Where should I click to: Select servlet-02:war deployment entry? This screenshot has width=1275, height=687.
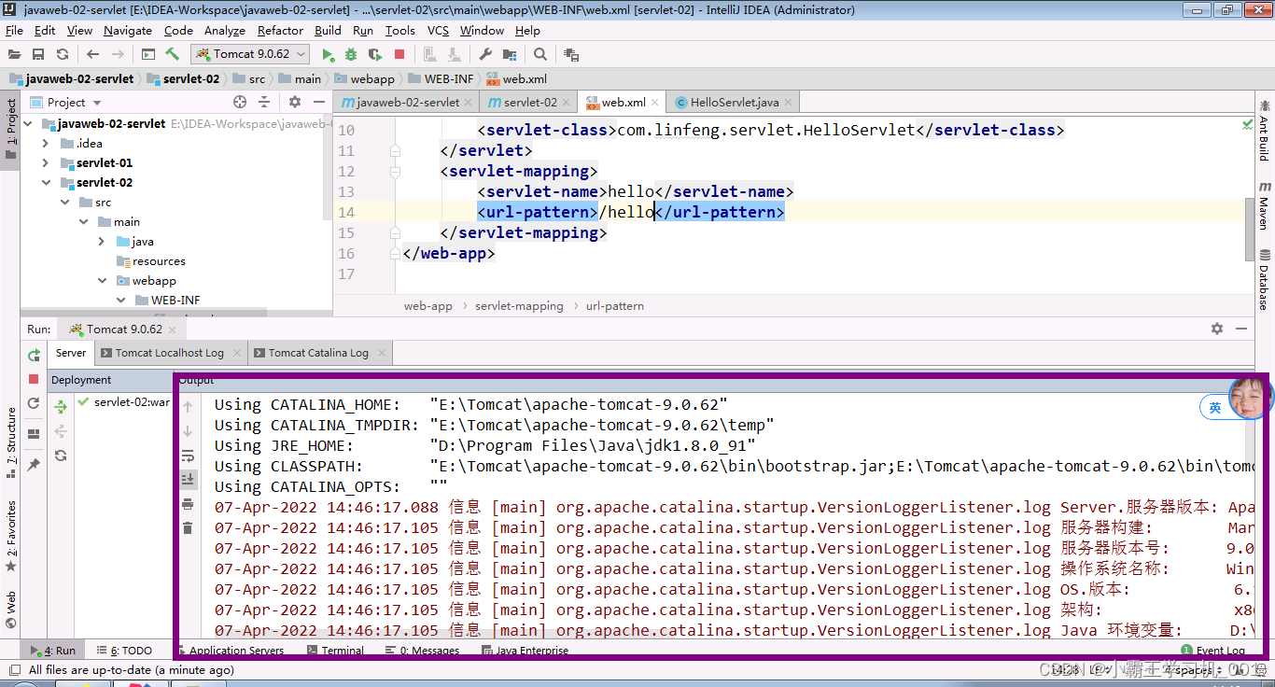(x=123, y=402)
